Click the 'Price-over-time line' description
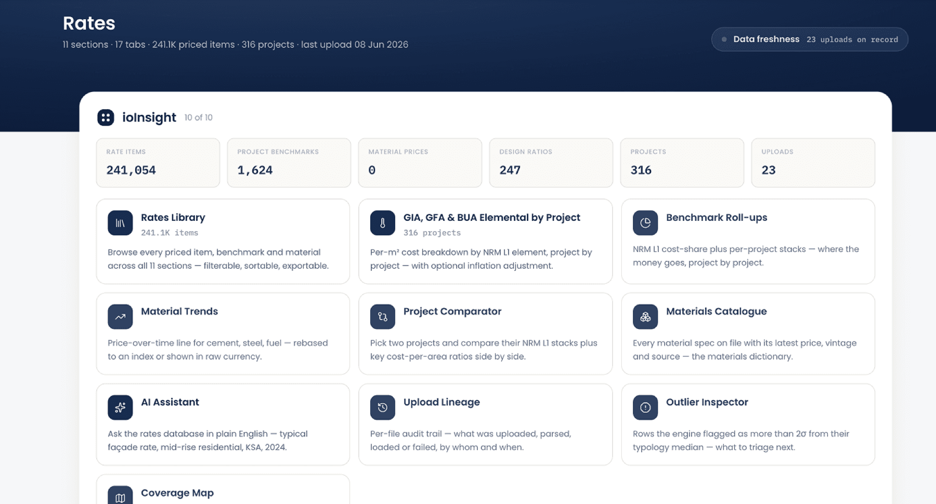This screenshot has height=504, width=936. tap(218, 350)
